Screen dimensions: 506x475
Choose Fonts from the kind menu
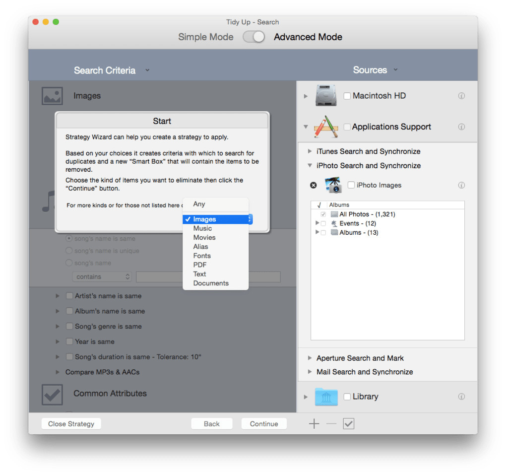(216, 256)
